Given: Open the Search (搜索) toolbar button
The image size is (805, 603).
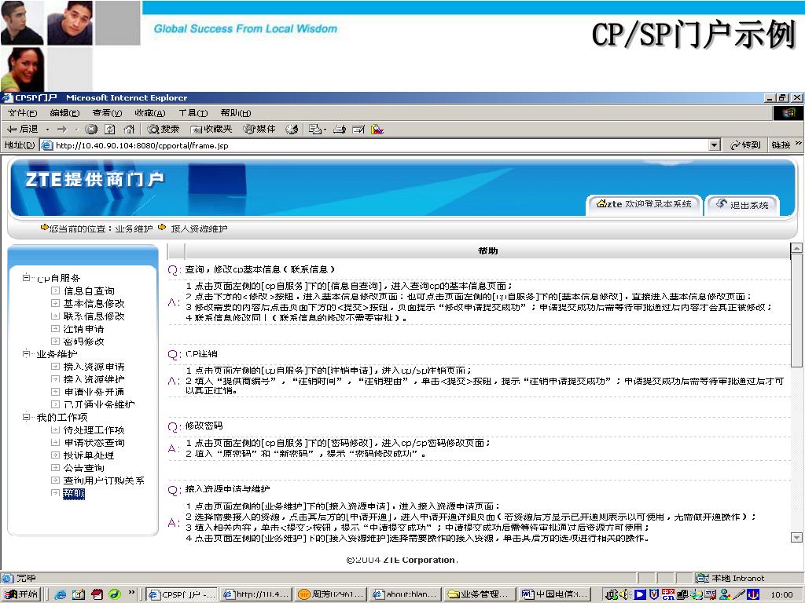Looking at the screenshot, I should point(164,130).
